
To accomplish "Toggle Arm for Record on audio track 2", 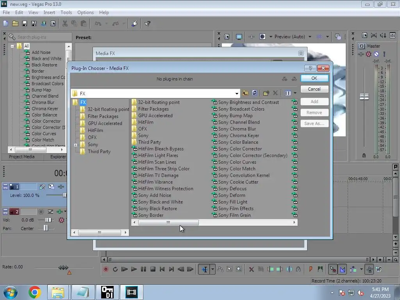I will coord(41,211).
